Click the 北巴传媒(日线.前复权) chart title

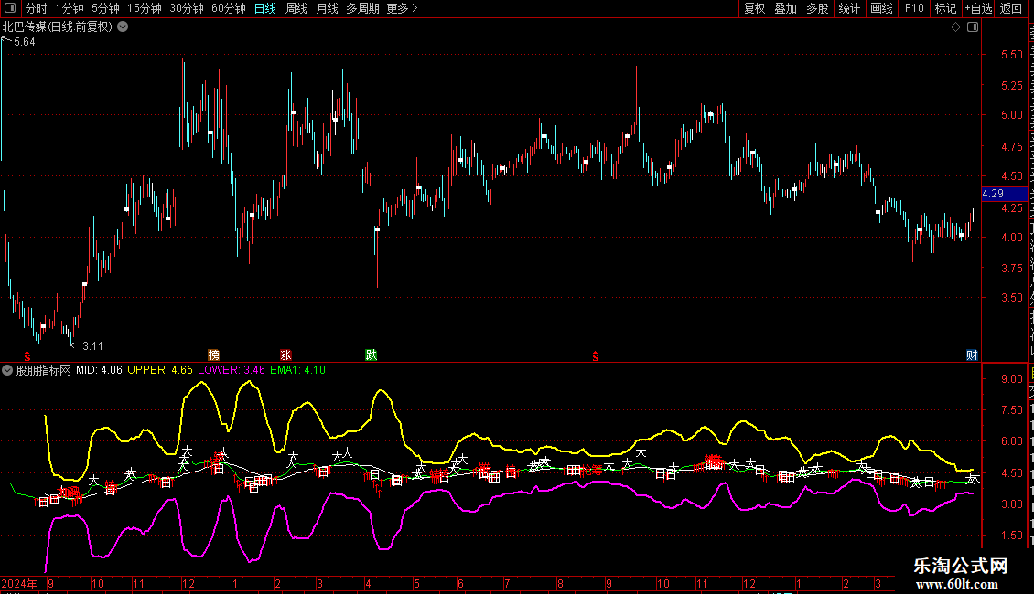(x=58, y=27)
